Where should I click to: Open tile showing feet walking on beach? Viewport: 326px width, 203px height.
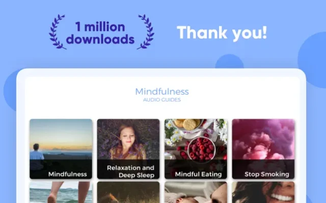coord(61,192)
